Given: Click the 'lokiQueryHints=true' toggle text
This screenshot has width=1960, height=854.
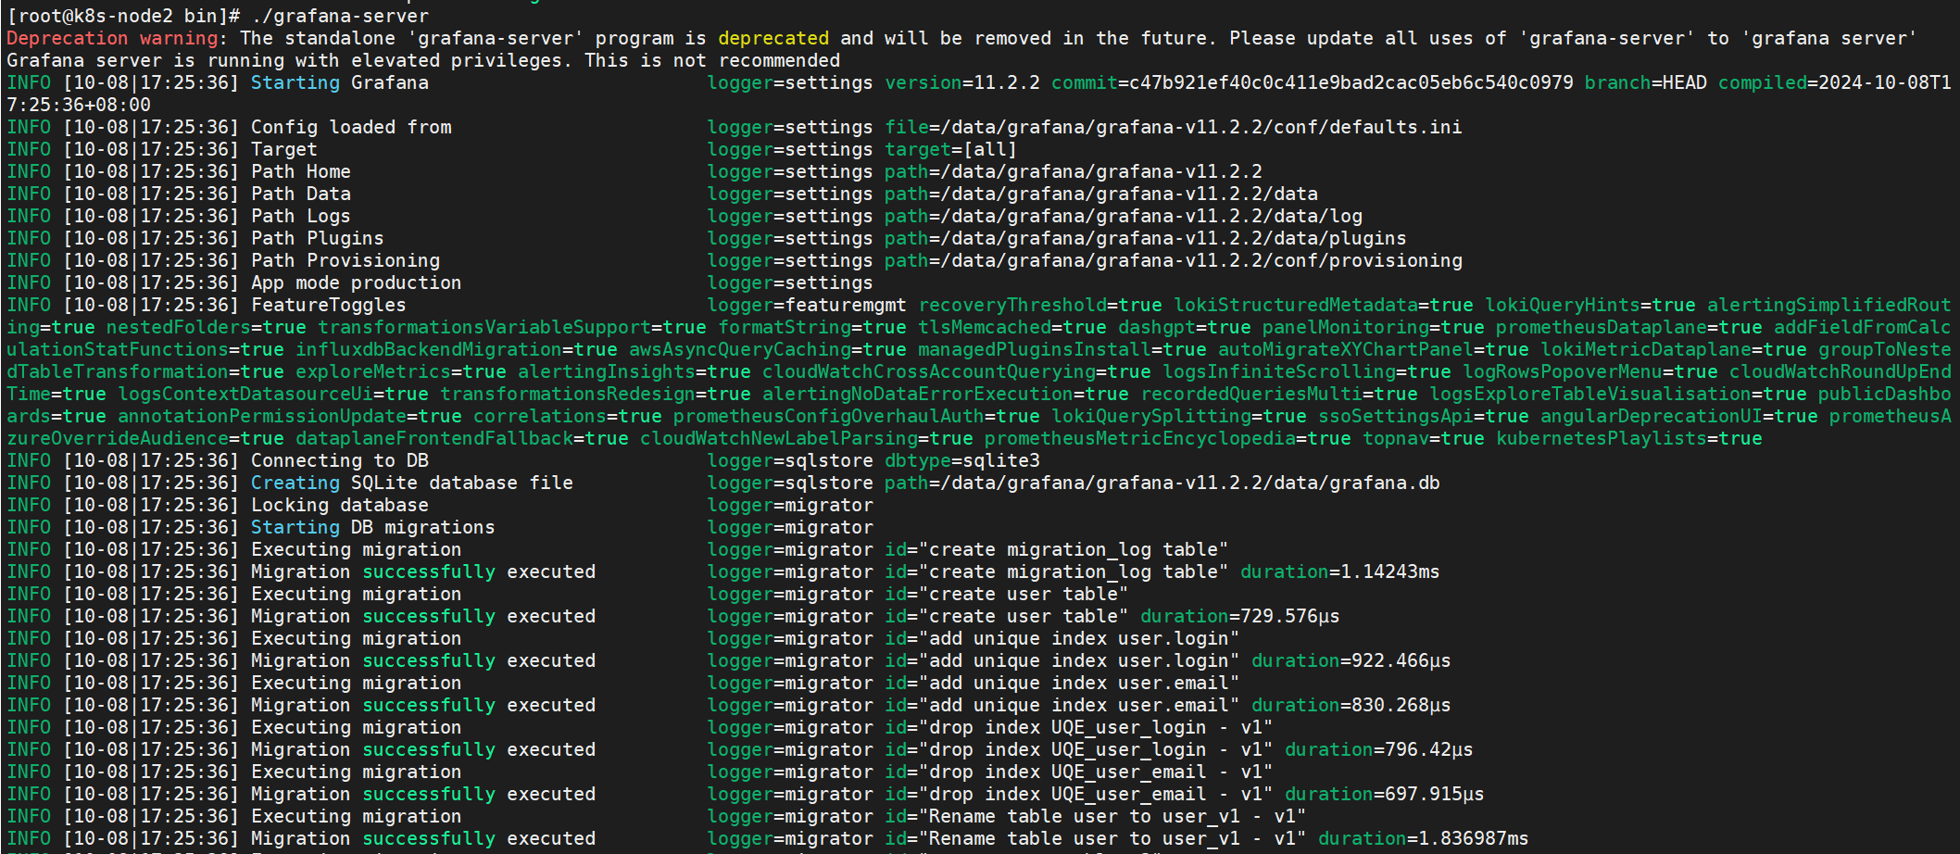Looking at the screenshot, I should point(1590,305).
